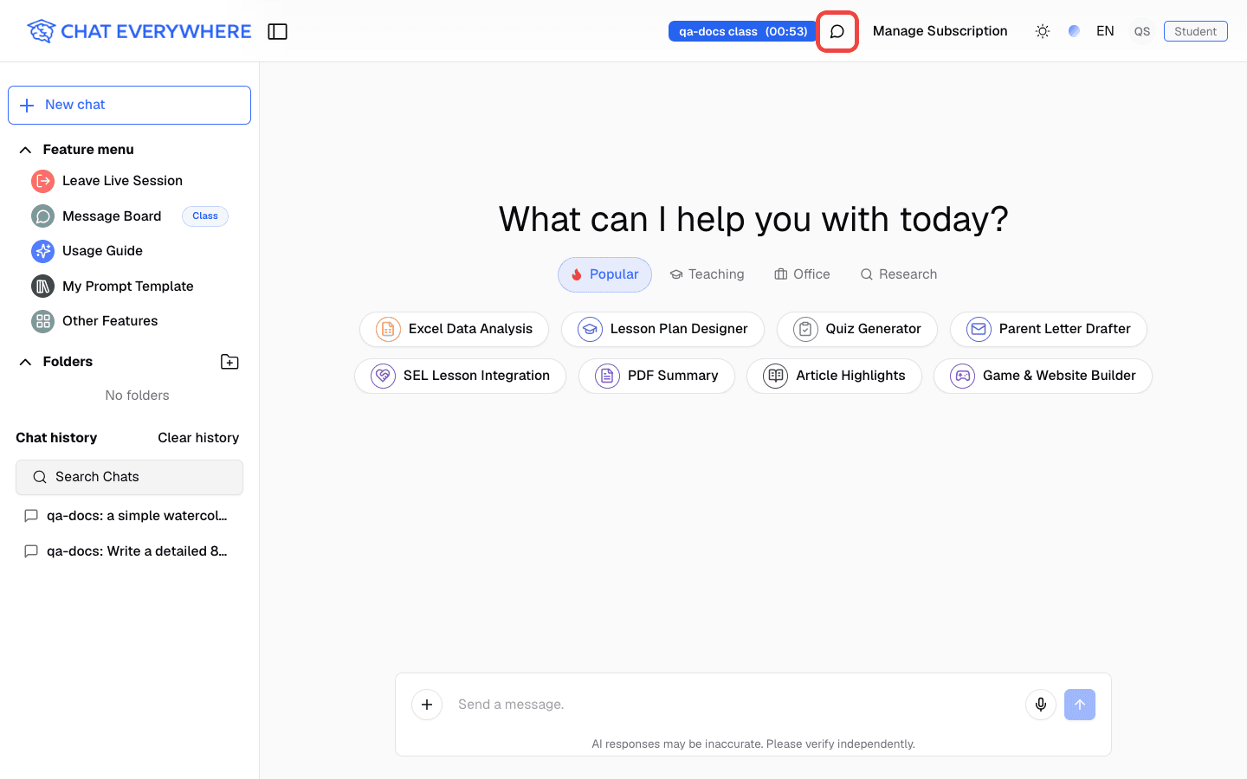Click the qa-docs class session timer badge
This screenshot has height=779, width=1247.
coord(742,31)
